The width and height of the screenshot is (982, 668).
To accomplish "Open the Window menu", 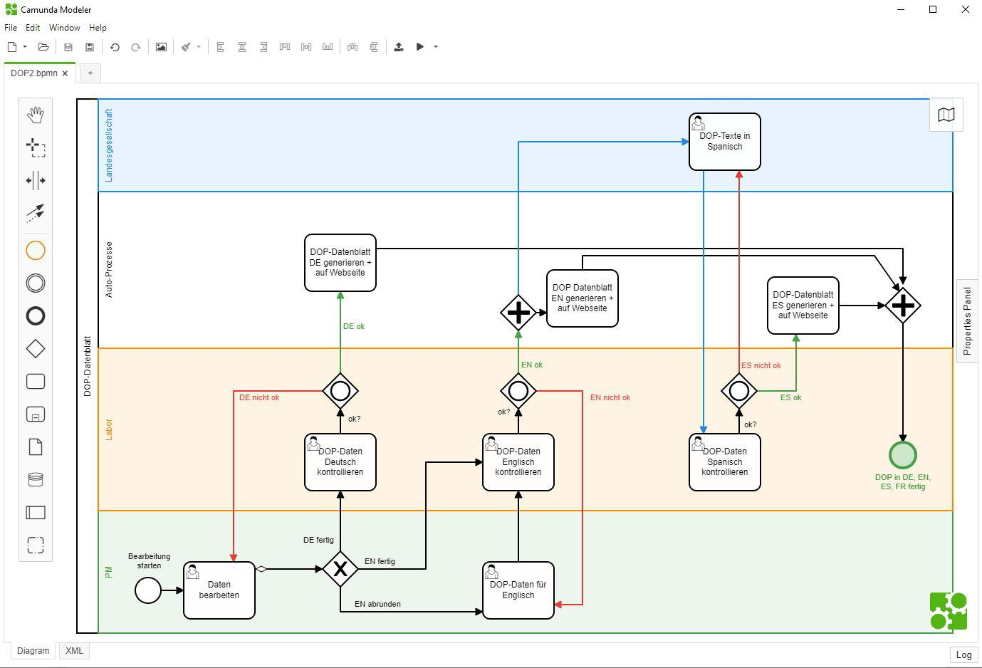I will 64,28.
